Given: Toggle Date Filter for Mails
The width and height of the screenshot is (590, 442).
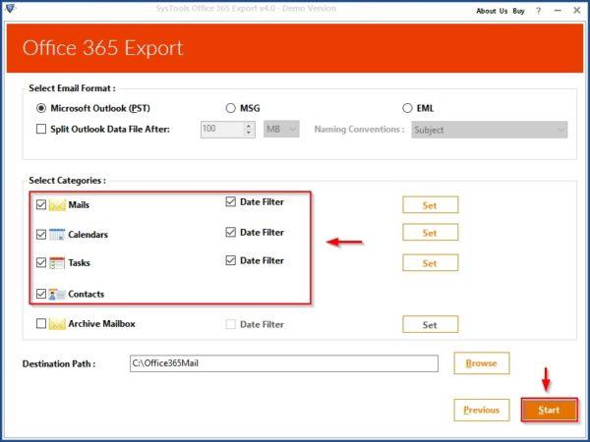Looking at the screenshot, I should (231, 201).
